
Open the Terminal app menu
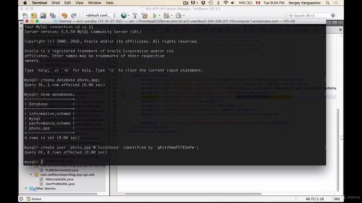tap(39, 3)
